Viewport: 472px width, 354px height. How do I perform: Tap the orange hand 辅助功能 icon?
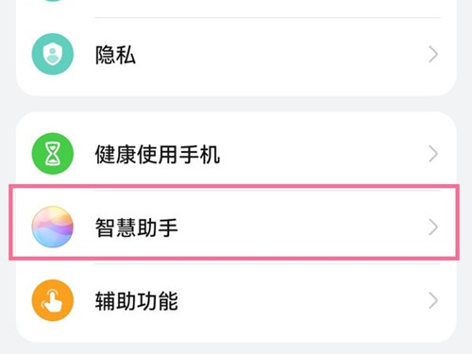point(53,300)
